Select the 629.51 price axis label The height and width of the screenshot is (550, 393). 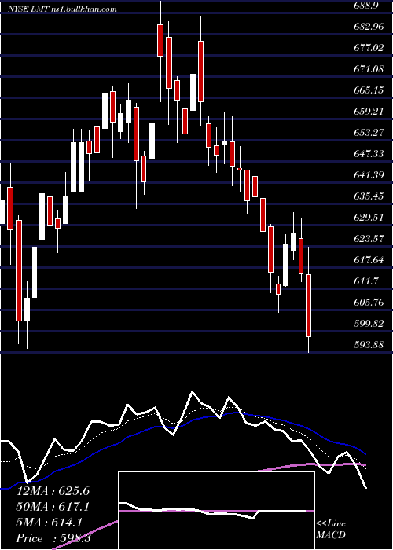tap(369, 218)
